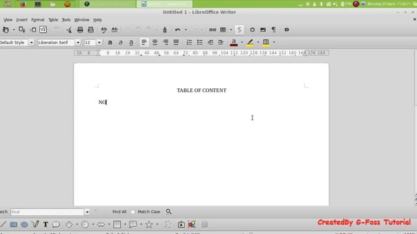Select the Symbol Shapes smiley tool
The image size is (417, 234).
[85, 225]
